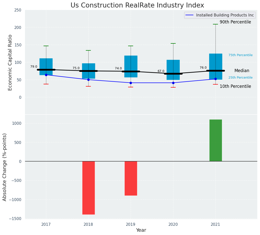Click the '10th Percentile' annotation label

(235, 87)
